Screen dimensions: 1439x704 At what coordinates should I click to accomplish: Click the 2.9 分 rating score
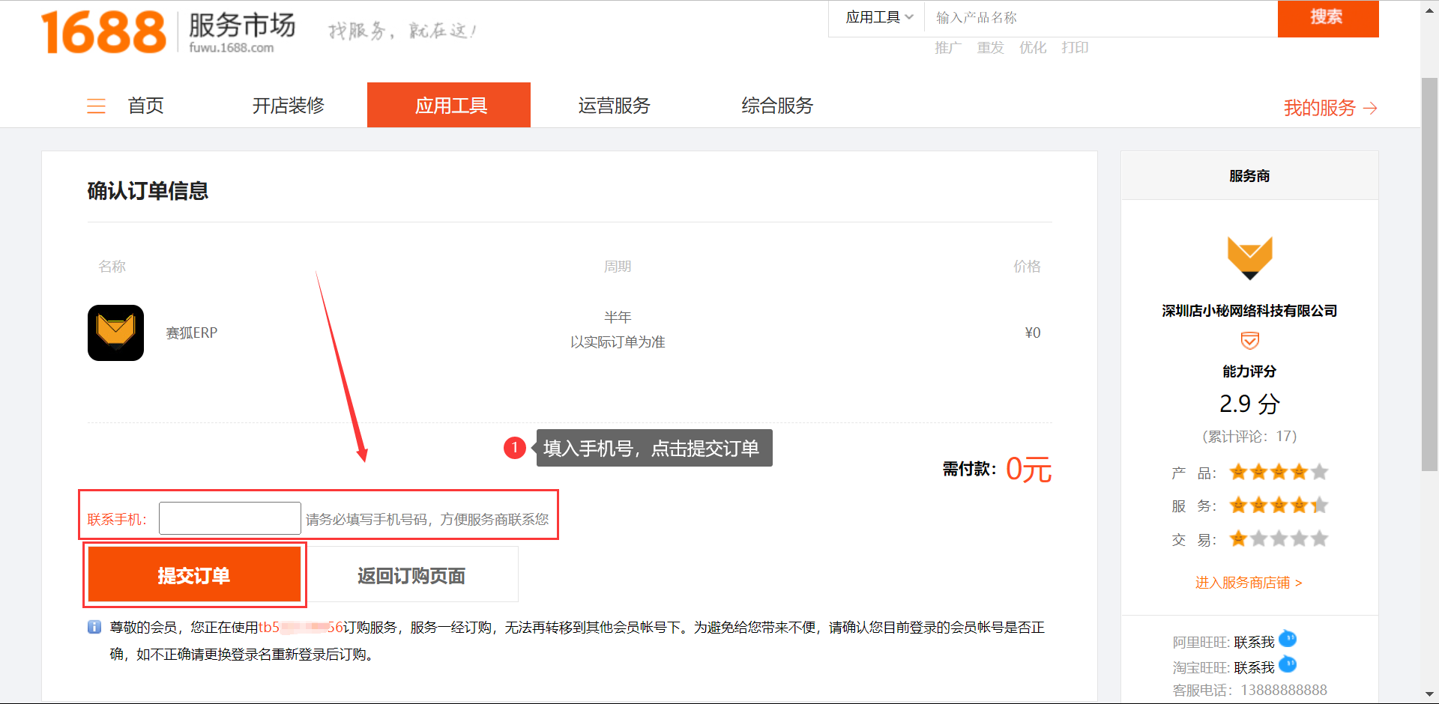tap(1249, 404)
